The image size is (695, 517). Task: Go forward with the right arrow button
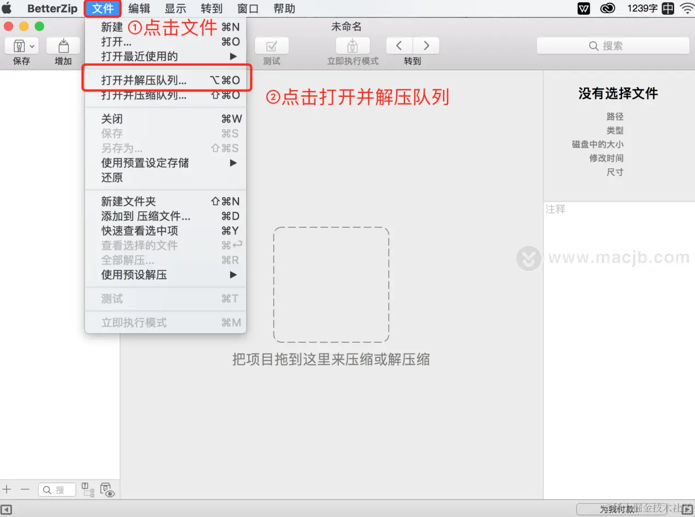tap(426, 46)
